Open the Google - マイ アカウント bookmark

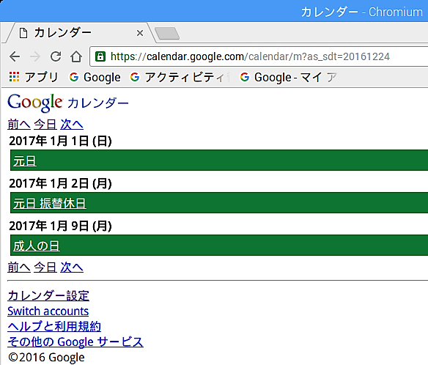pyautogui.click(x=288, y=77)
